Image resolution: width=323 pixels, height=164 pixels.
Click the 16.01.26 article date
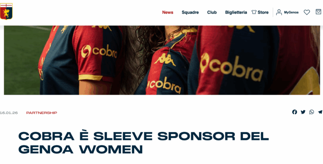coord(9,113)
